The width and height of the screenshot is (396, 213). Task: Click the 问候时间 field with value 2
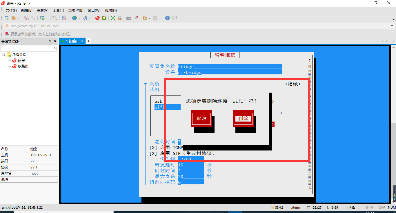tap(191, 171)
